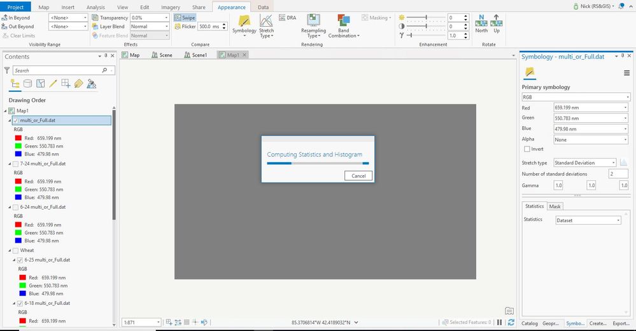
Task: Activate the Flicker tool
Action: 185,26
